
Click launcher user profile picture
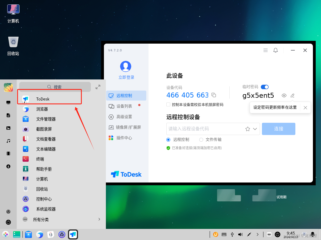tap(8, 87)
